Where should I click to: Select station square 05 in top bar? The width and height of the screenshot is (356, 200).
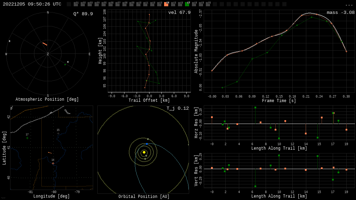tap(104, 4)
